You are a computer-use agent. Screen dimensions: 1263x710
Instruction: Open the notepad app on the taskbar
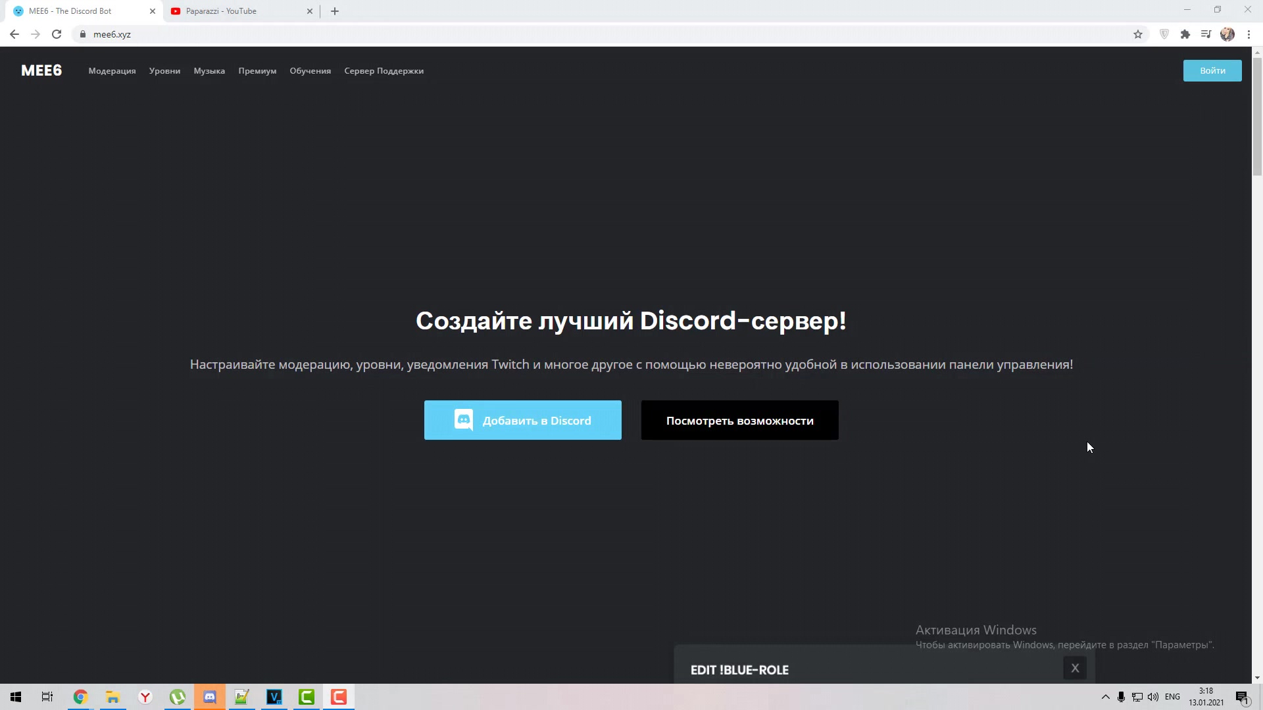(x=241, y=697)
